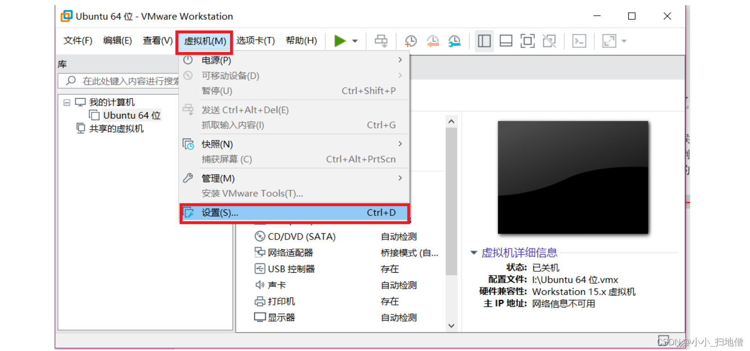750x351 pixels.
Task: Click the 打印机 device row label
Action: point(281,301)
